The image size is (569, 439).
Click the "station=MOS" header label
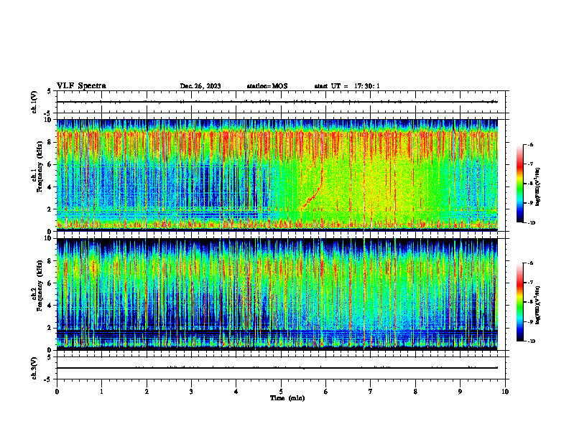pos(267,86)
